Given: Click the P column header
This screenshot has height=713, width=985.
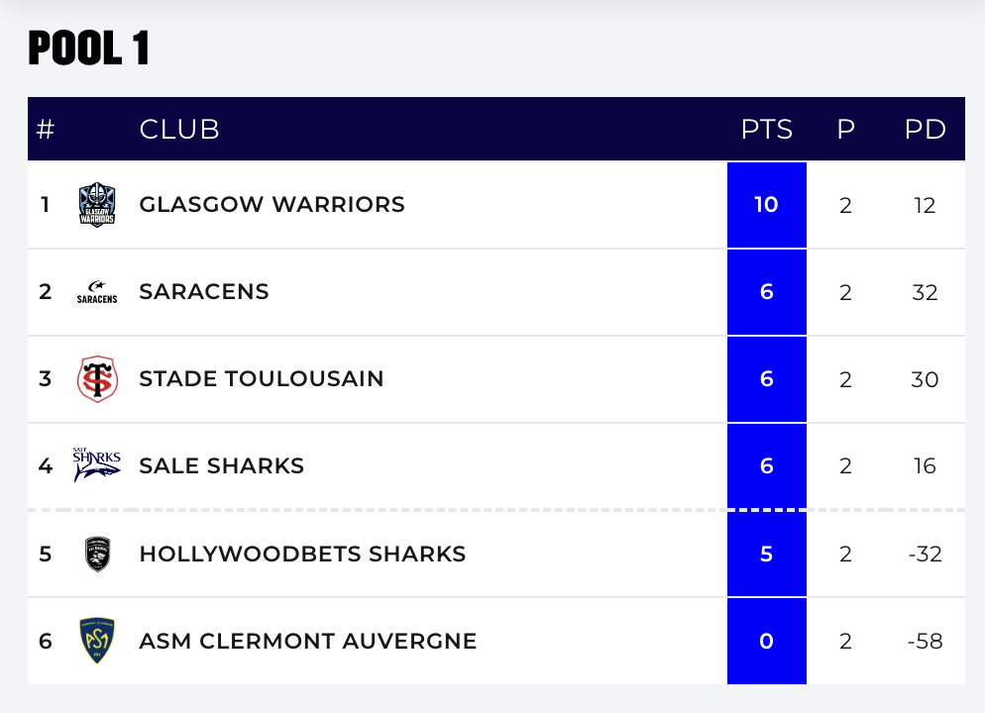Looking at the screenshot, I should [845, 130].
